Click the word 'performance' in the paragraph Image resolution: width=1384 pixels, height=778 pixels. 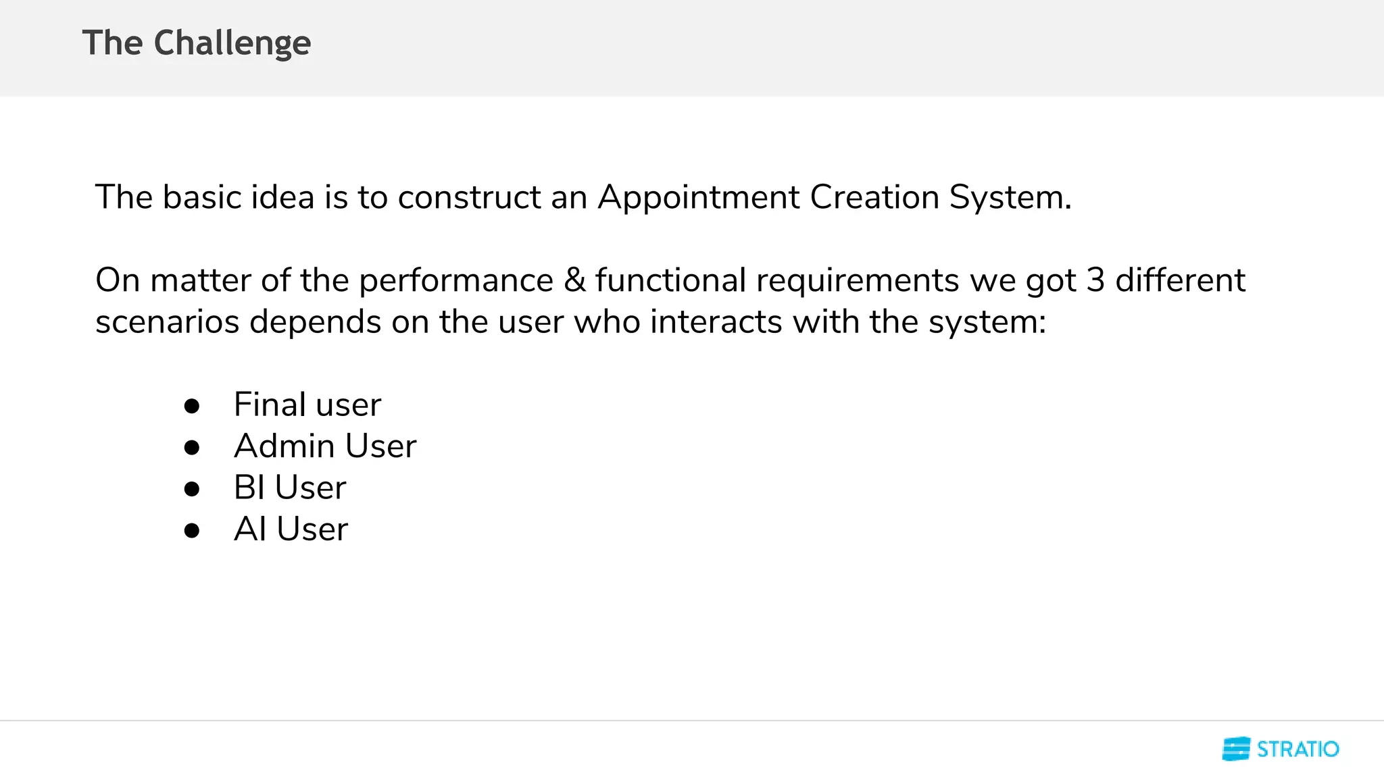456,281
